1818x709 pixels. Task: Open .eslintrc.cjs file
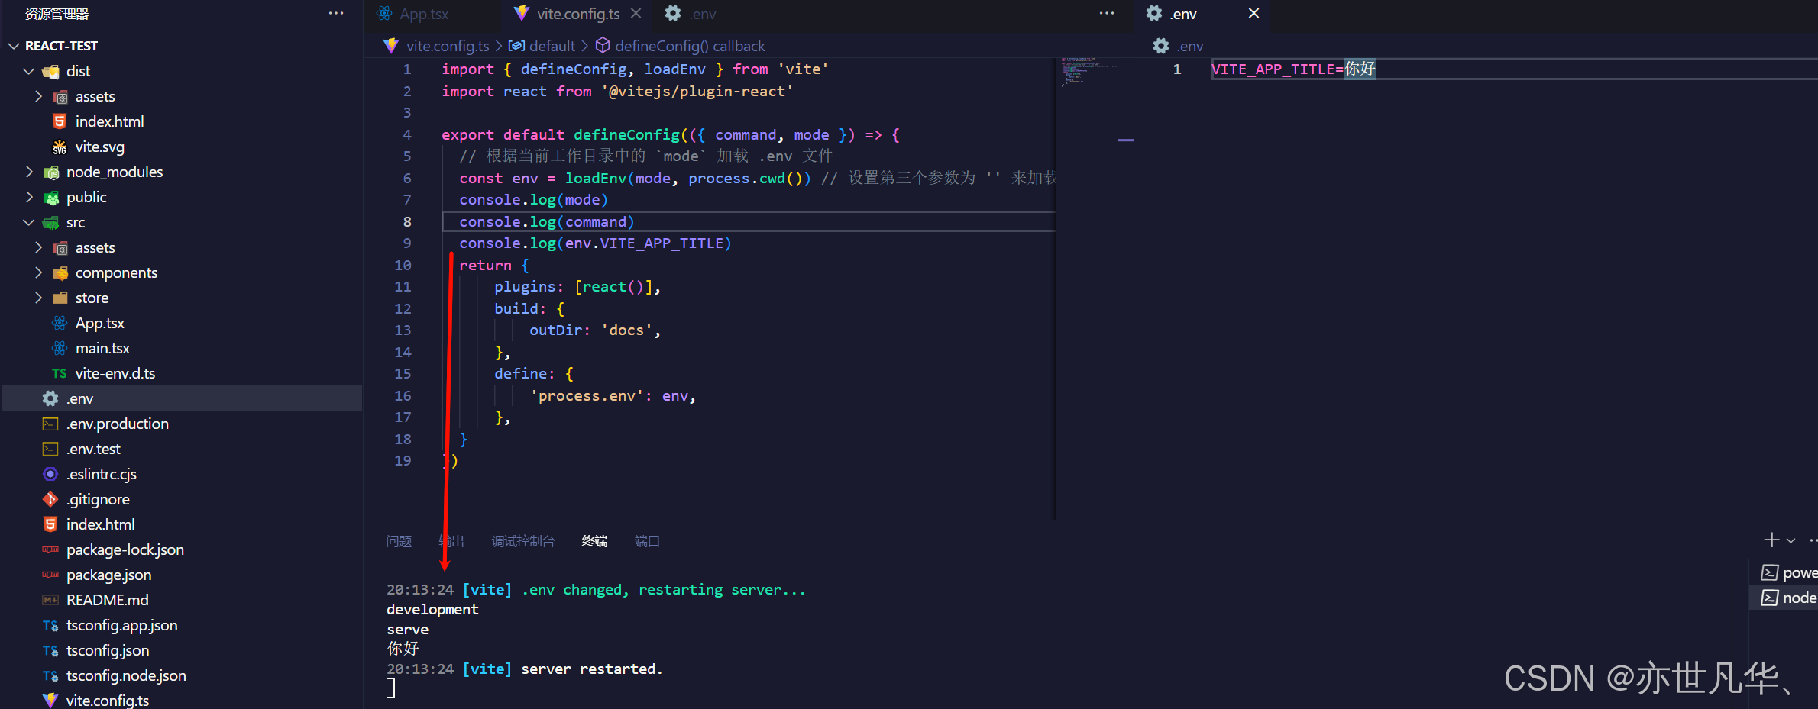(101, 474)
